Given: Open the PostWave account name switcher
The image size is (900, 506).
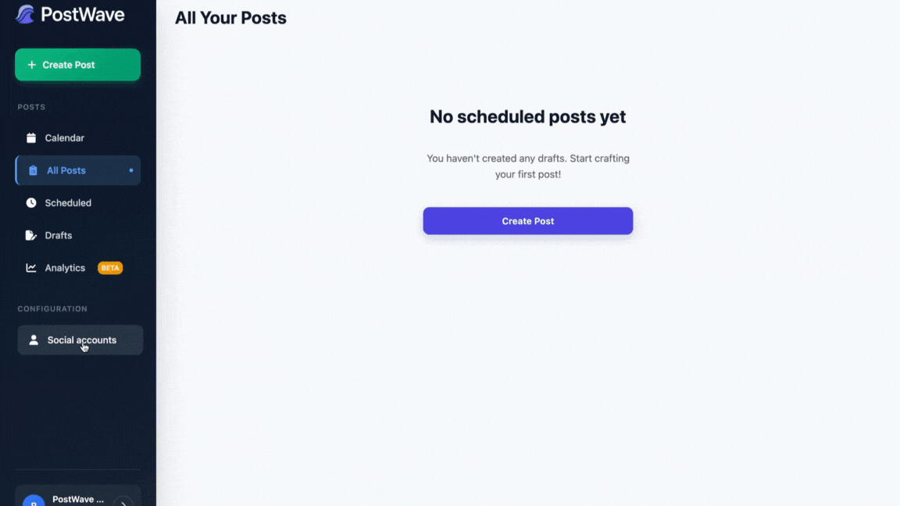Looking at the screenshot, I should click(x=78, y=499).
